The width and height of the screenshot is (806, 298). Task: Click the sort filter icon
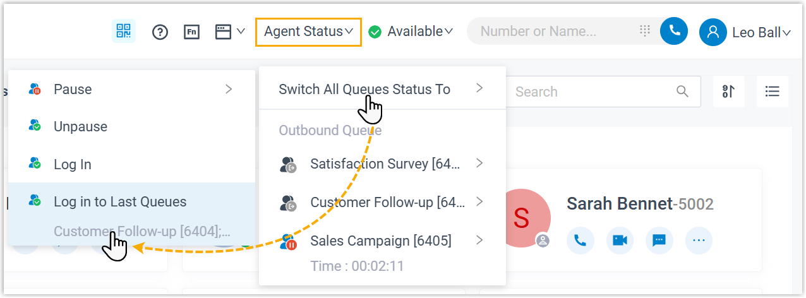pyautogui.click(x=728, y=92)
